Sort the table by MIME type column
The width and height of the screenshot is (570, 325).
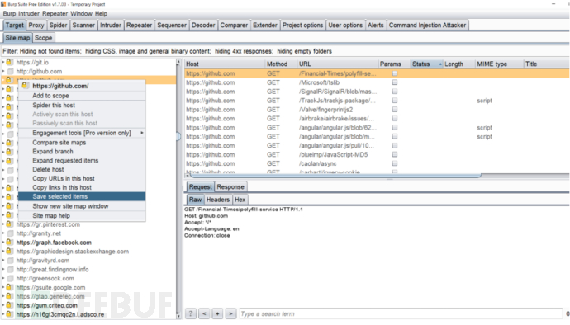pyautogui.click(x=499, y=64)
